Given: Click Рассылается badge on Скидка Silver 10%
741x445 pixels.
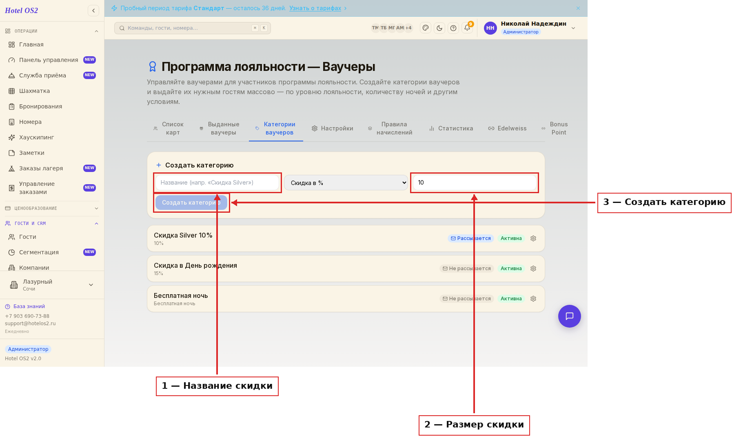Looking at the screenshot, I should click(x=471, y=238).
